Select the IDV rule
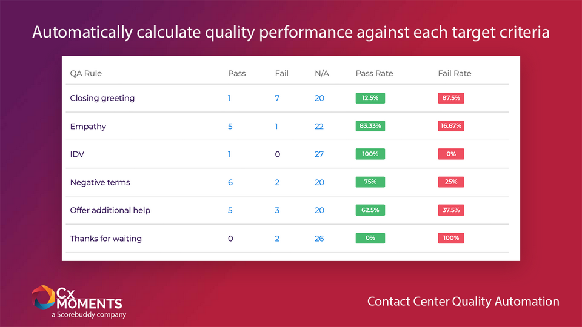Screen dimensions: 582x327 (77, 154)
